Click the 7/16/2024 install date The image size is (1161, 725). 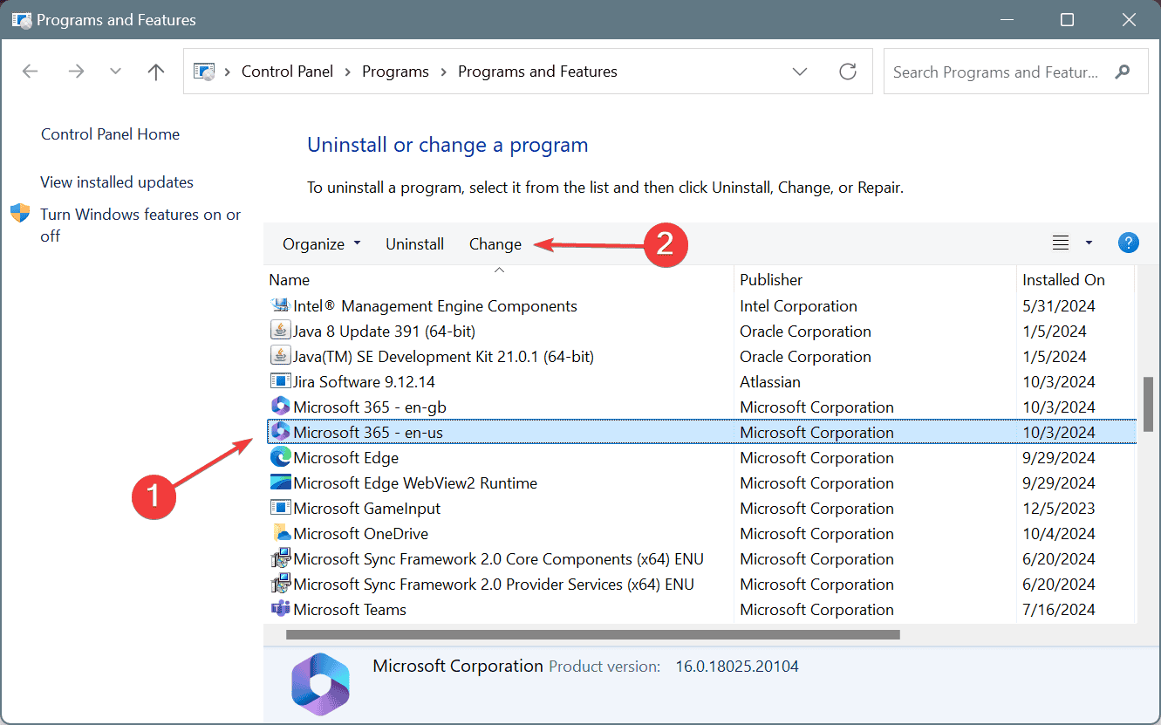(x=1058, y=609)
